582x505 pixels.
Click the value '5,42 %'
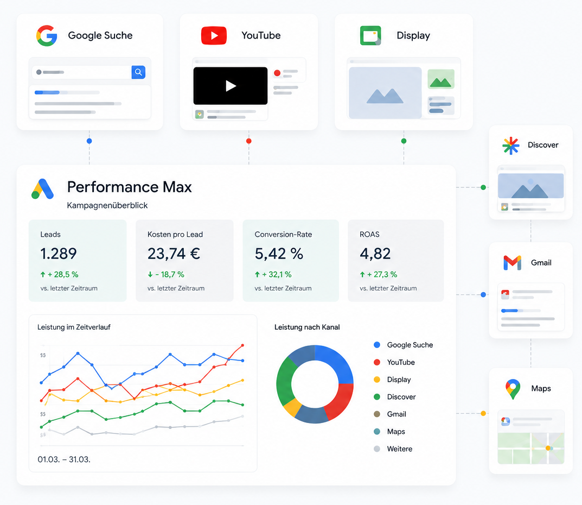[x=279, y=254]
